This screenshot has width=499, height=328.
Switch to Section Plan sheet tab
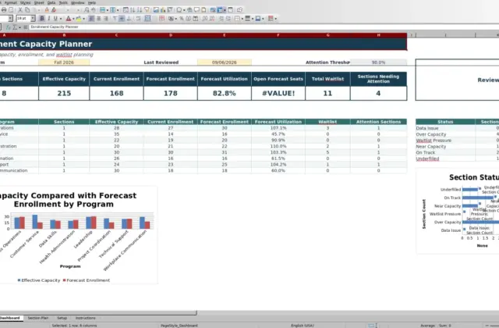tap(38, 318)
